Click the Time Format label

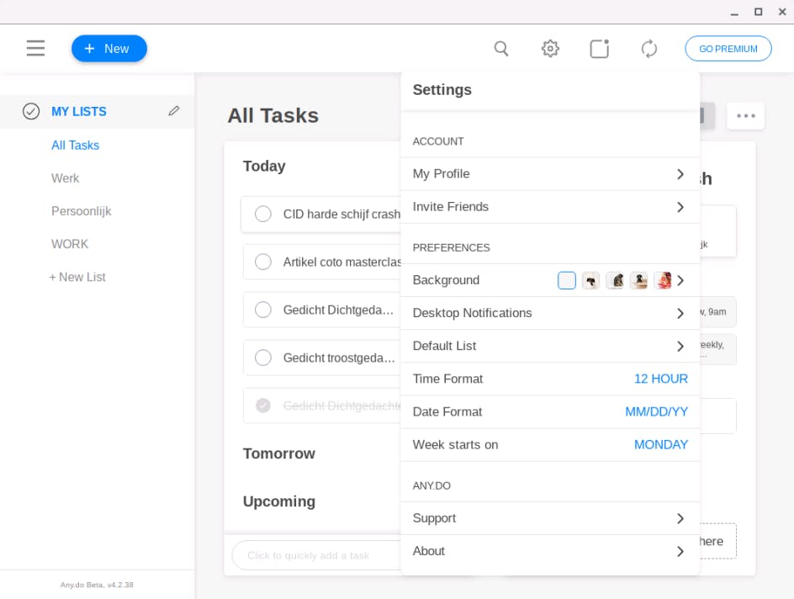[447, 379]
